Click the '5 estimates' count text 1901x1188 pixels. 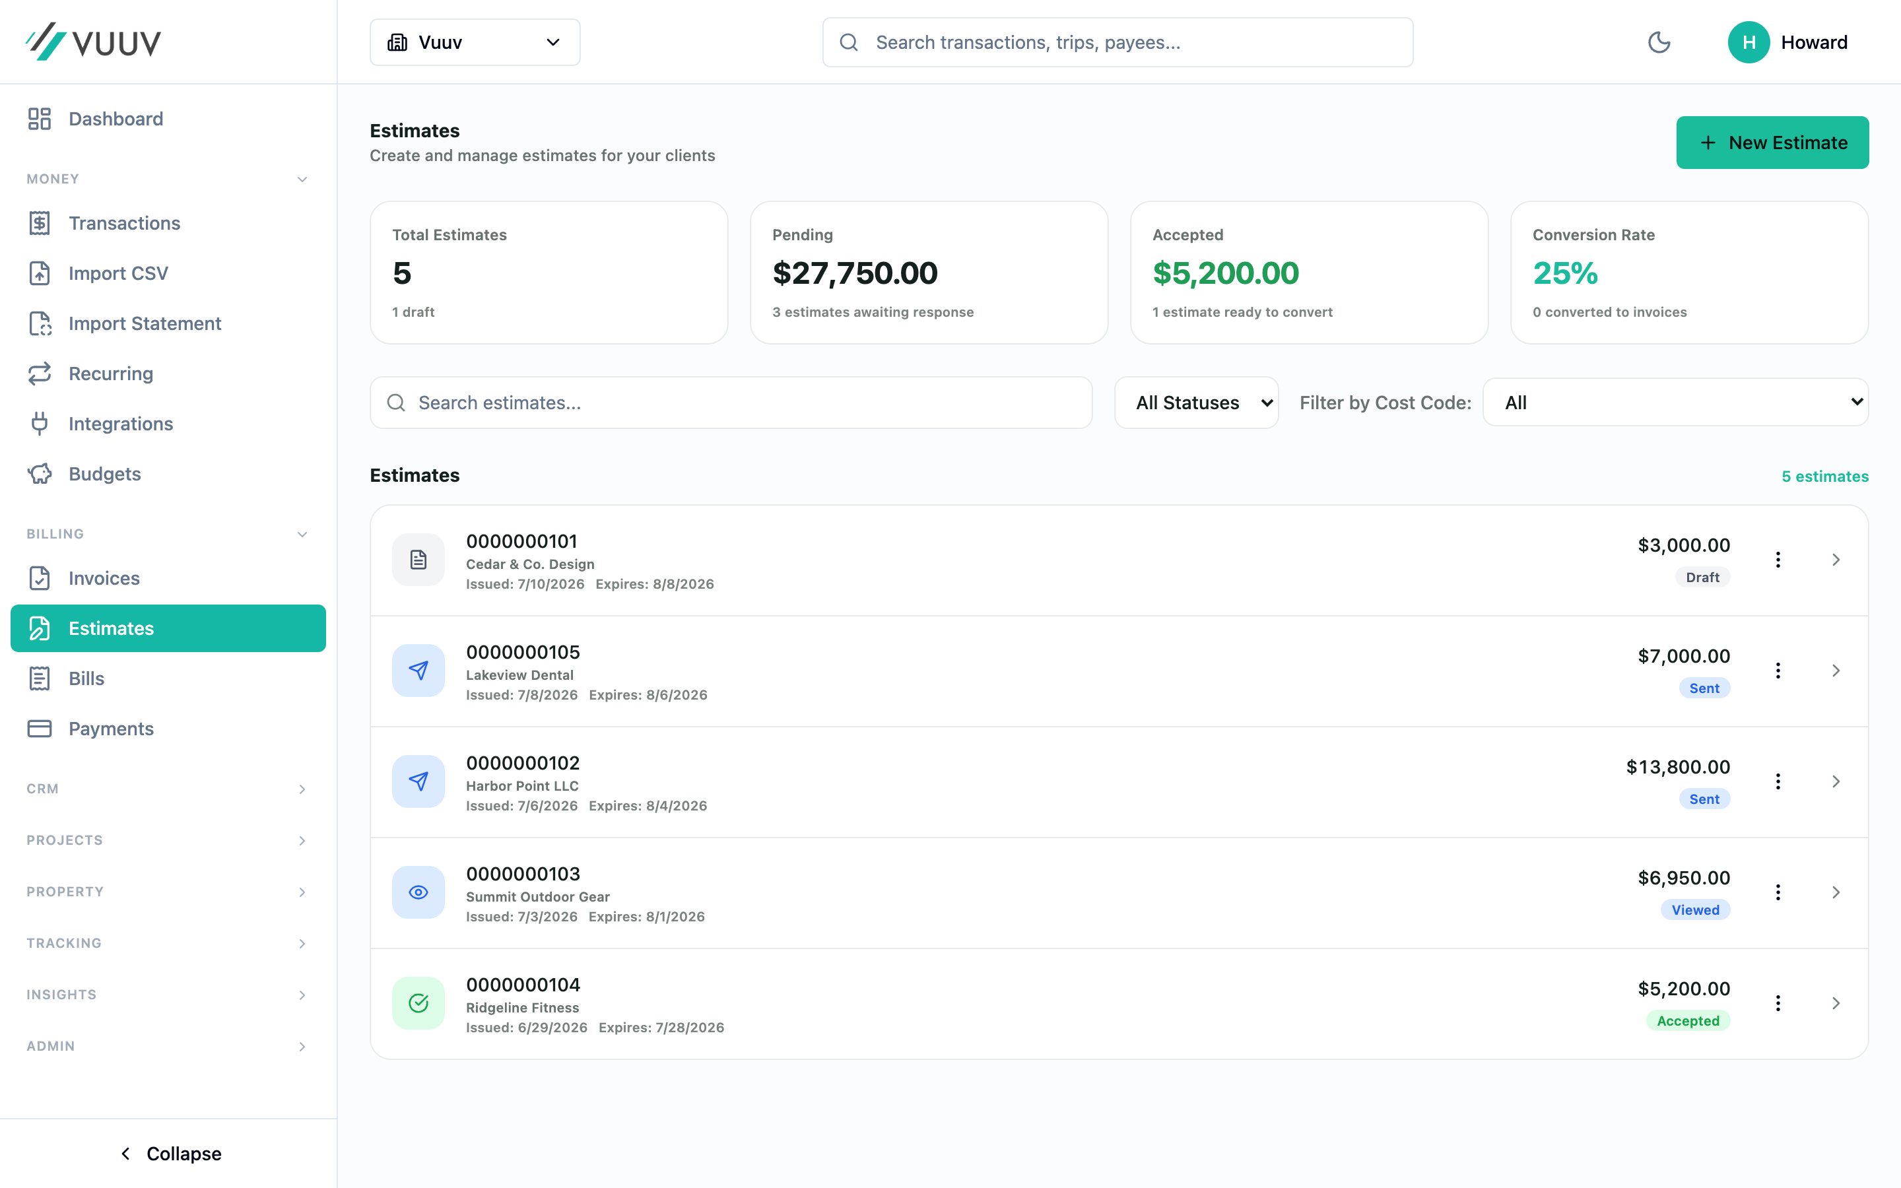1825,476
